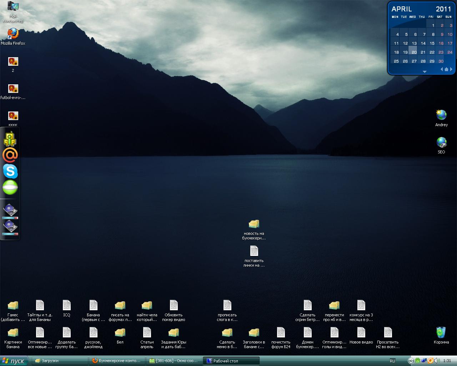The image size is (457, 366).
Task: Select the конкурс на 3 месяца file
Action: 361,305
